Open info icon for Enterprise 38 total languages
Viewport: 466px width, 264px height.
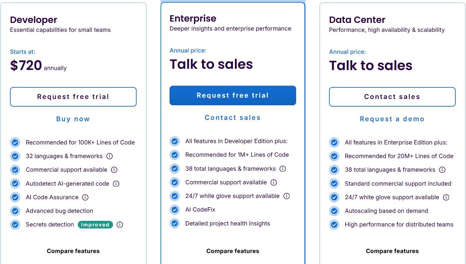(283, 169)
